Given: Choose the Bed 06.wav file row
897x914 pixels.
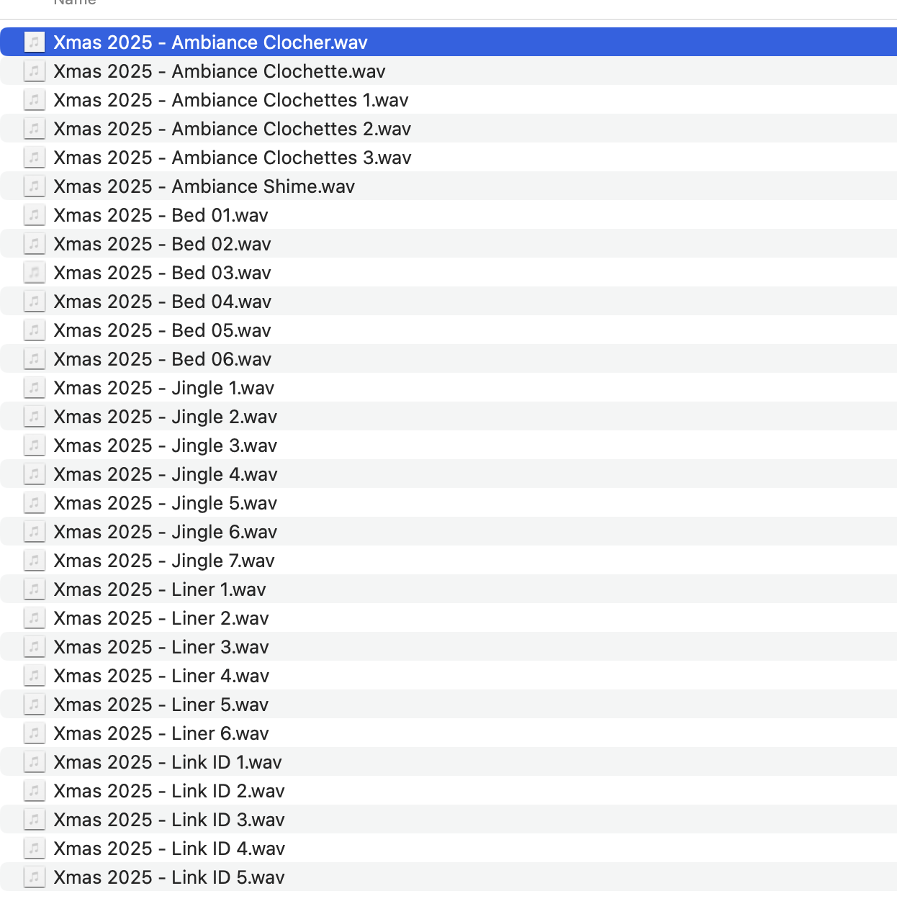Looking at the screenshot, I should (162, 359).
